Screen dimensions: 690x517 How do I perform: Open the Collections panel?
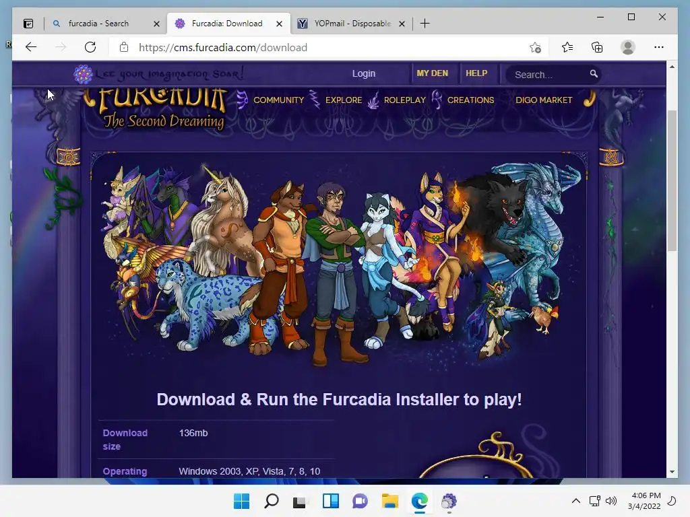pos(597,47)
